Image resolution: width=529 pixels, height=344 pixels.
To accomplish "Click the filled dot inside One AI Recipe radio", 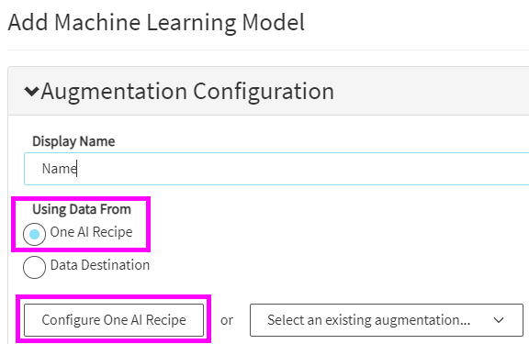I will (34, 234).
